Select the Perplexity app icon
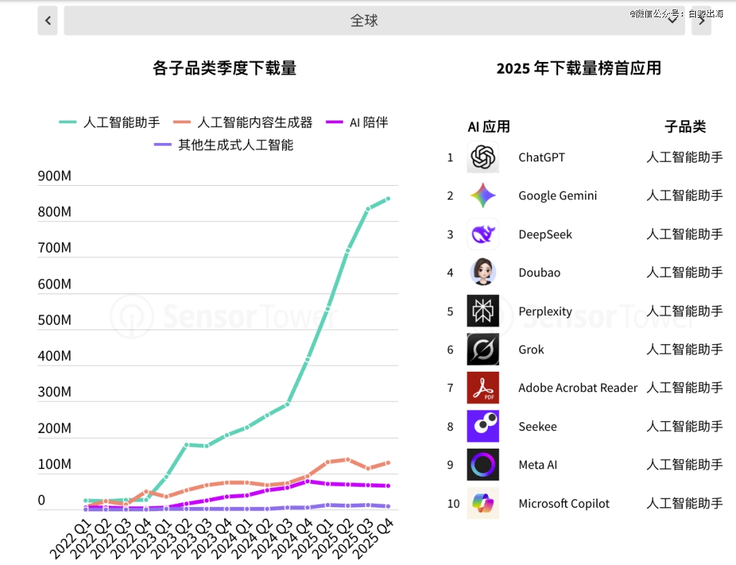736x565 pixels. pos(483,310)
